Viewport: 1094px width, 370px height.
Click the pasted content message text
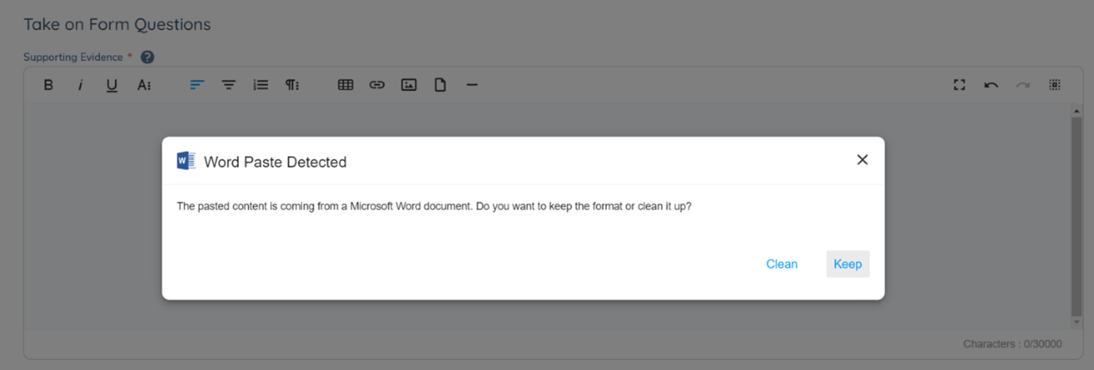pos(434,206)
